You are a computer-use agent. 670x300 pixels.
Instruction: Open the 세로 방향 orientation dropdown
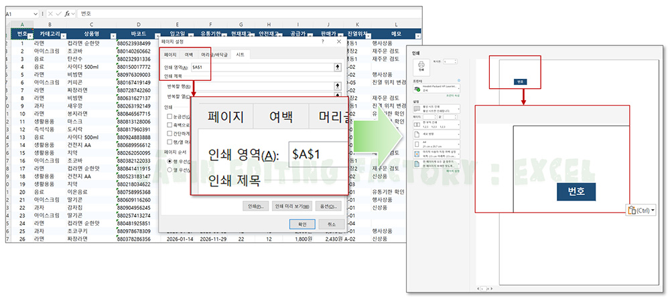(x=436, y=134)
